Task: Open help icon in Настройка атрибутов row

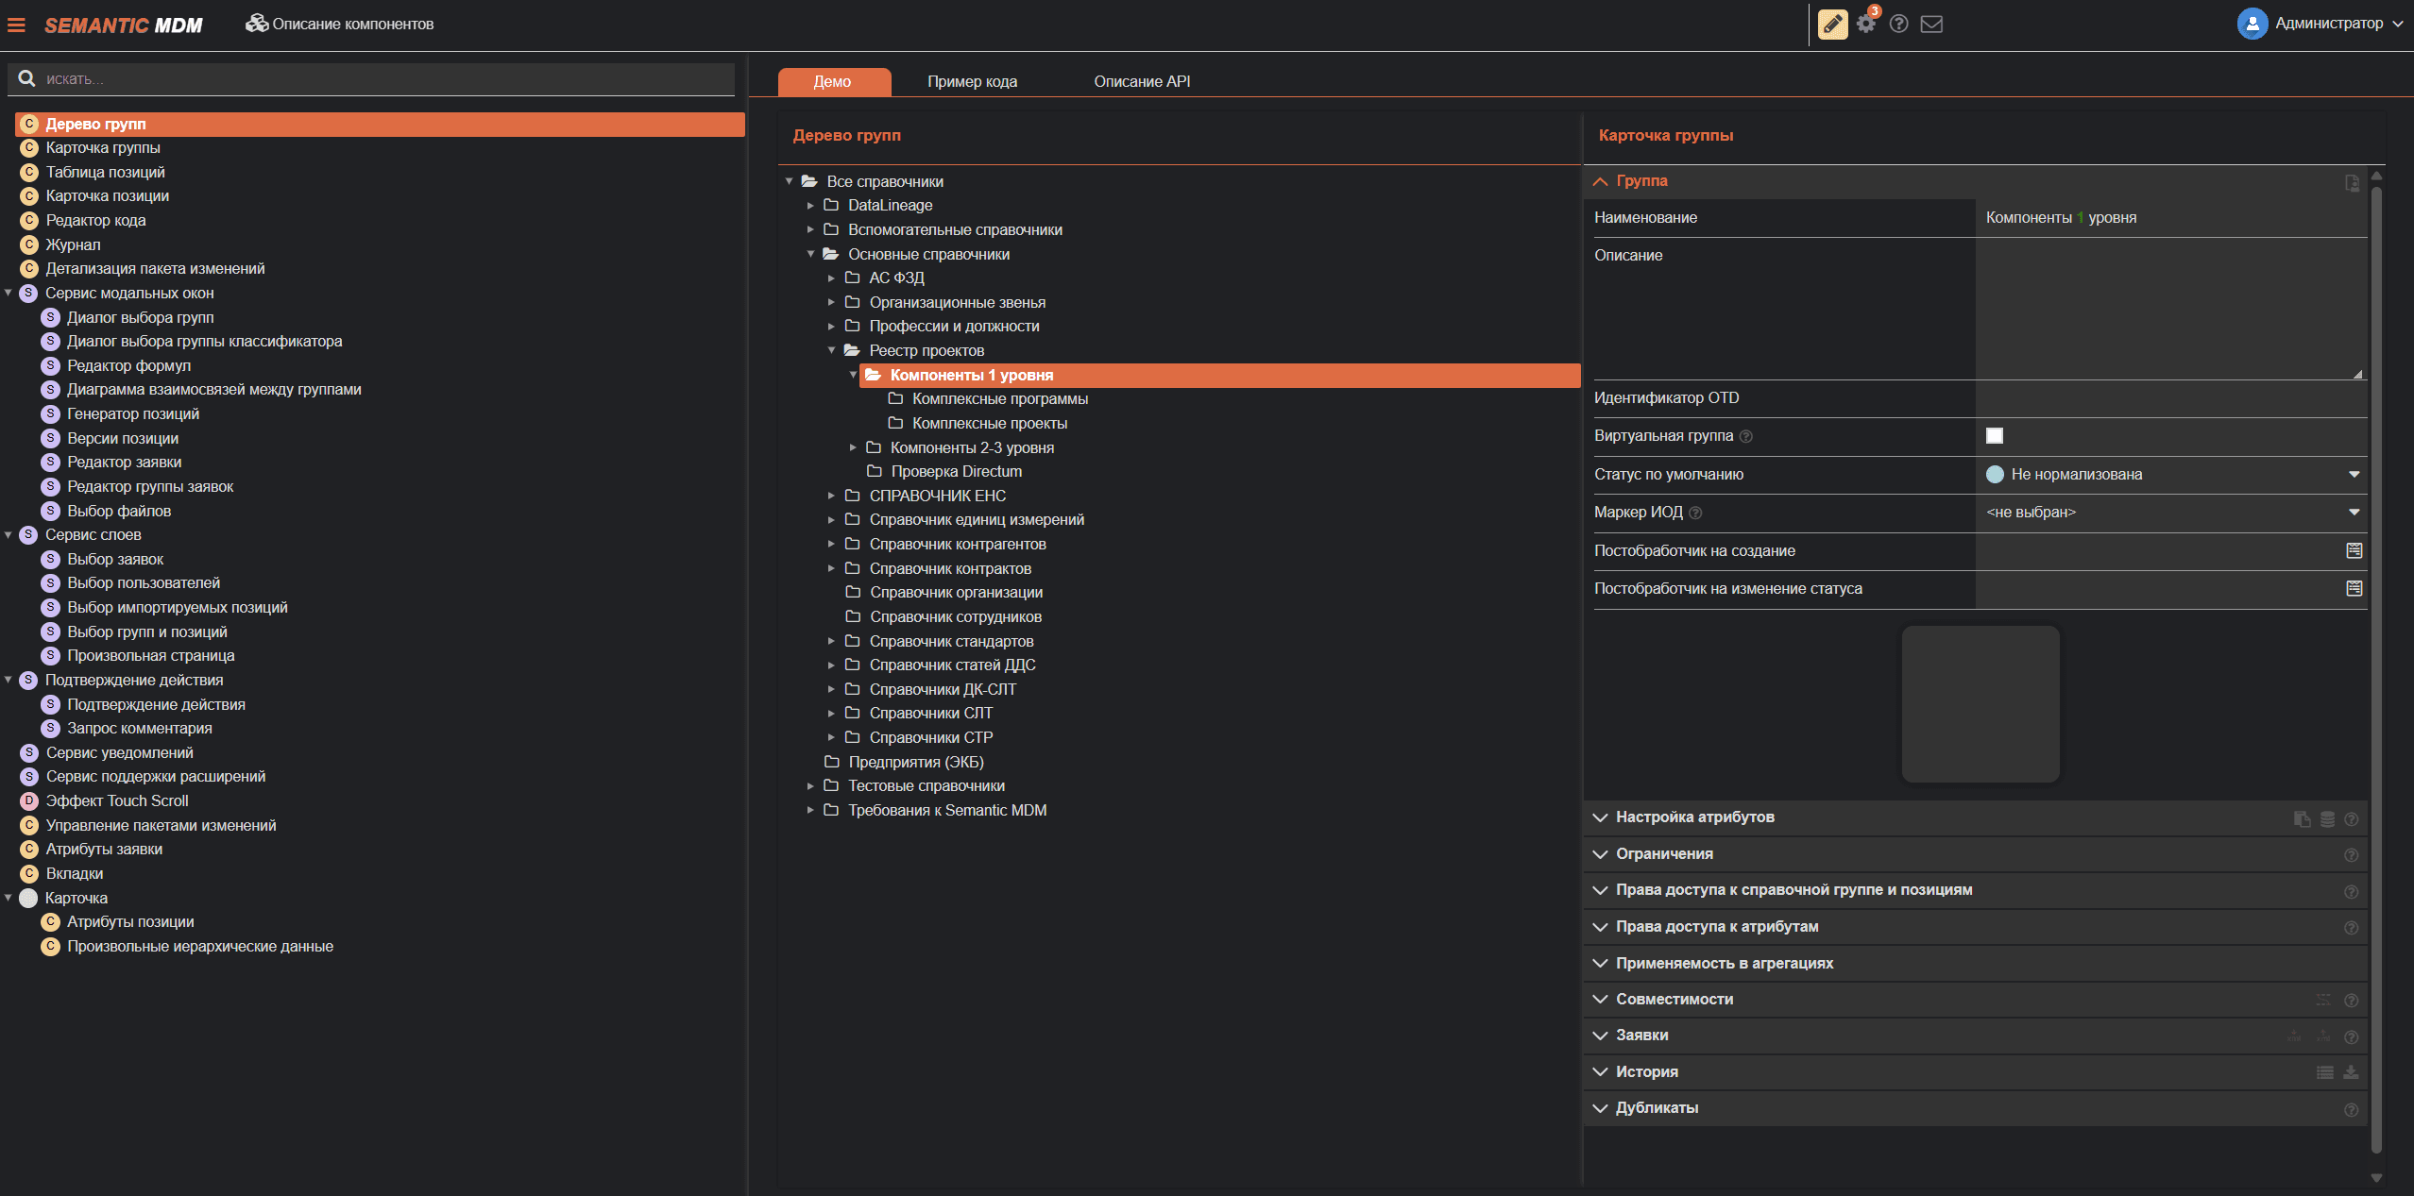Action: pyautogui.click(x=2352, y=818)
